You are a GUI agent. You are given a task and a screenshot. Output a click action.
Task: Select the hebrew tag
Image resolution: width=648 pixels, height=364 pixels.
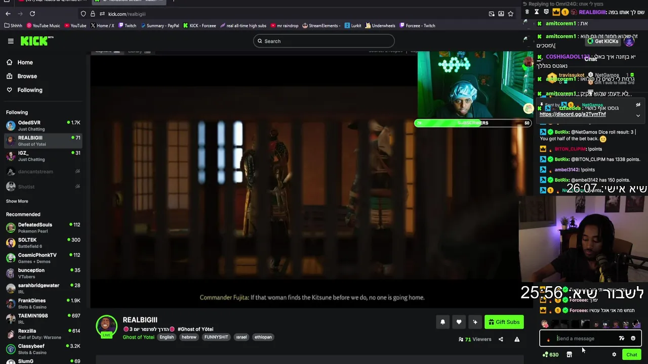(x=189, y=337)
